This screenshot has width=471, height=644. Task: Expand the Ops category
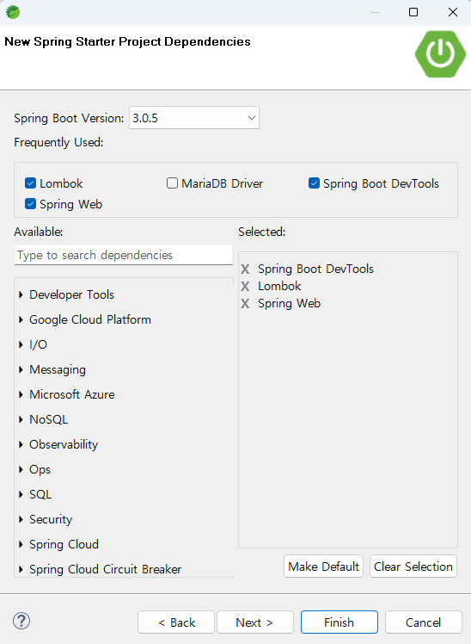(21, 469)
